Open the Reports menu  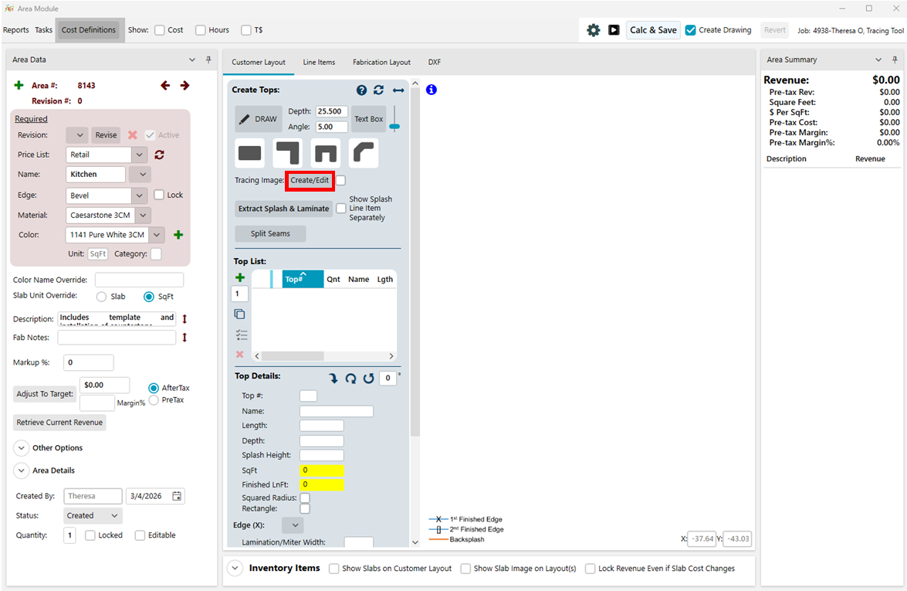click(15, 30)
